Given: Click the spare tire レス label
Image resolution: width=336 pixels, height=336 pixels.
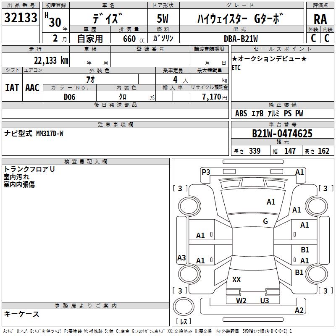Looking at the screenshot, I should tap(184, 321).
